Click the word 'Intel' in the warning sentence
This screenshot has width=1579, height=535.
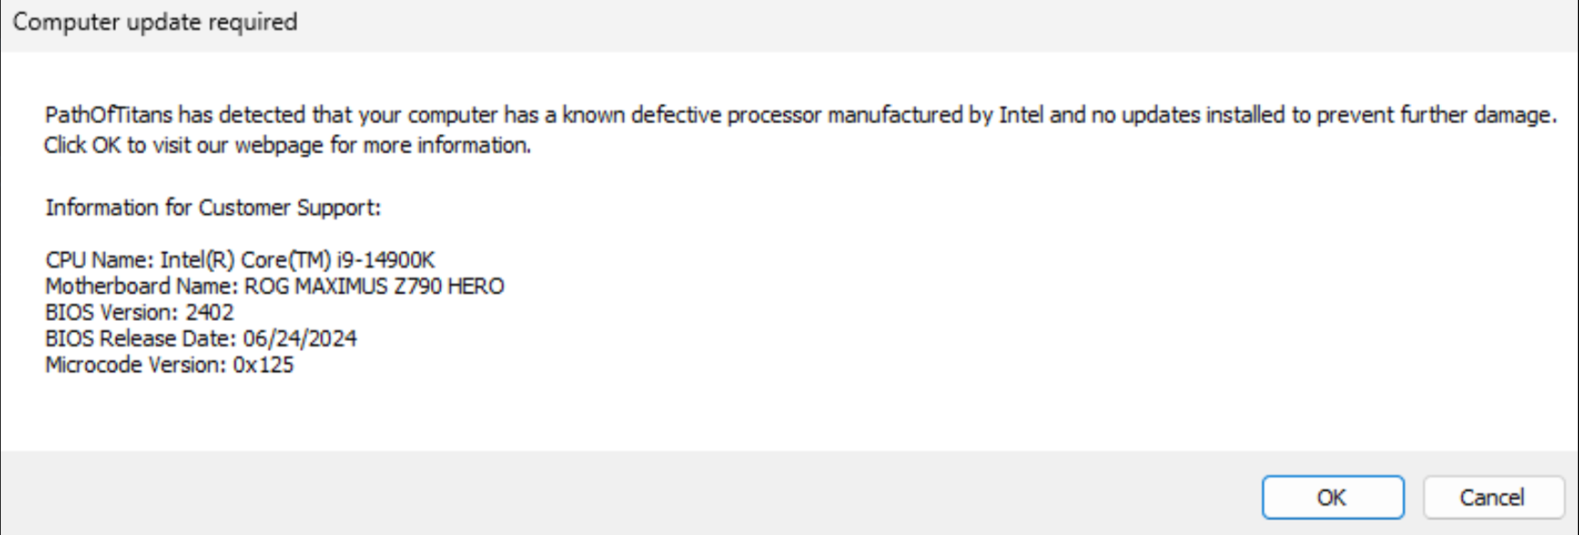pyautogui.click(x=1020, y=115)
